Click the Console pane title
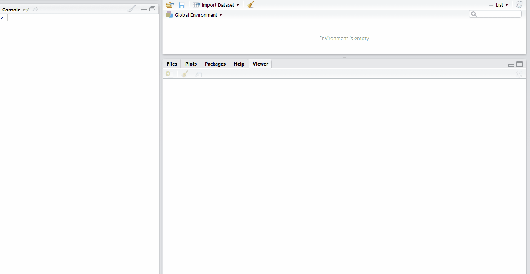This screenshot has width=530, height=274. coord(11,10)
